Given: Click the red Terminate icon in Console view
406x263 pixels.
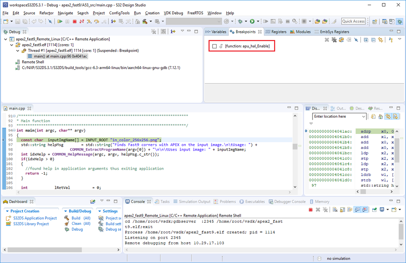Looking at the screenshot, I should click(x=311, y=210).
